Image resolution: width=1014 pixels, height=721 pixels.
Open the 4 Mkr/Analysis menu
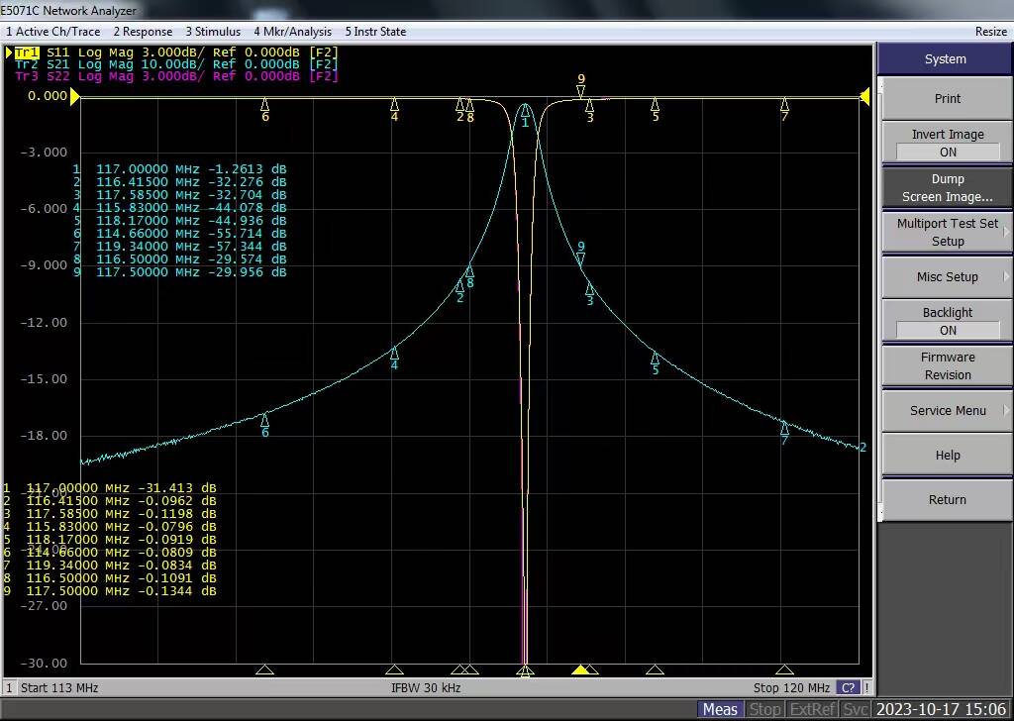[292, 31]
